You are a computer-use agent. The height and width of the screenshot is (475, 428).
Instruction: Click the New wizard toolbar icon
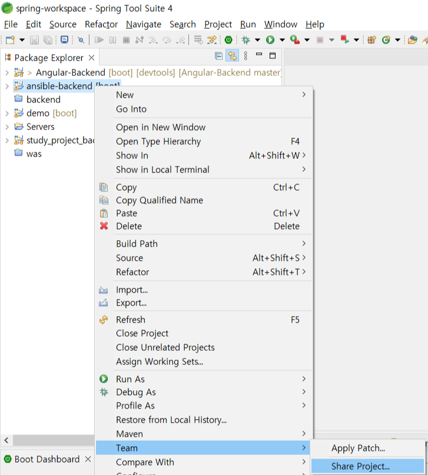tap(10, 39)
